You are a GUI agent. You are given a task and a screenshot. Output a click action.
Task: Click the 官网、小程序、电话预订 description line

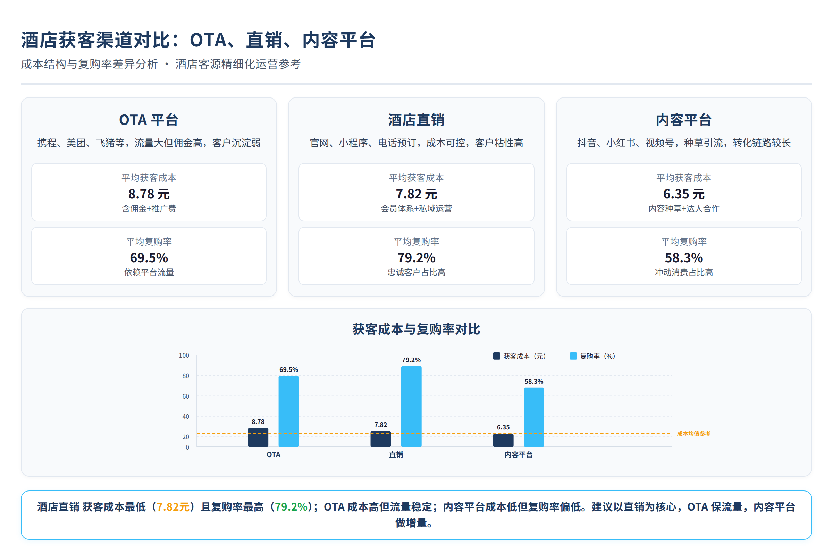(416, 143)
